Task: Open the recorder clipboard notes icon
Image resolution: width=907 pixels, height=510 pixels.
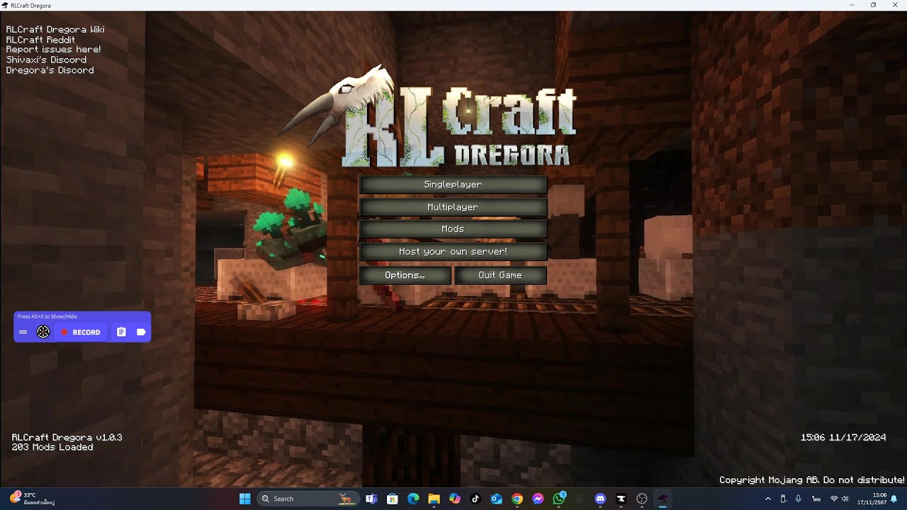Action: [121, 332]
